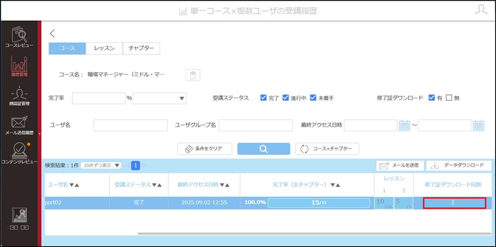Focus the 最終アクセス日時 end date field

point(445,125)
